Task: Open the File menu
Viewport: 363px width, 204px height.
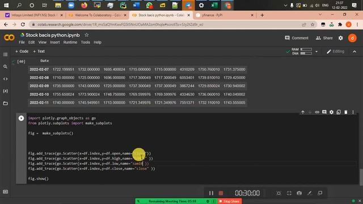Action: [22, 42]
